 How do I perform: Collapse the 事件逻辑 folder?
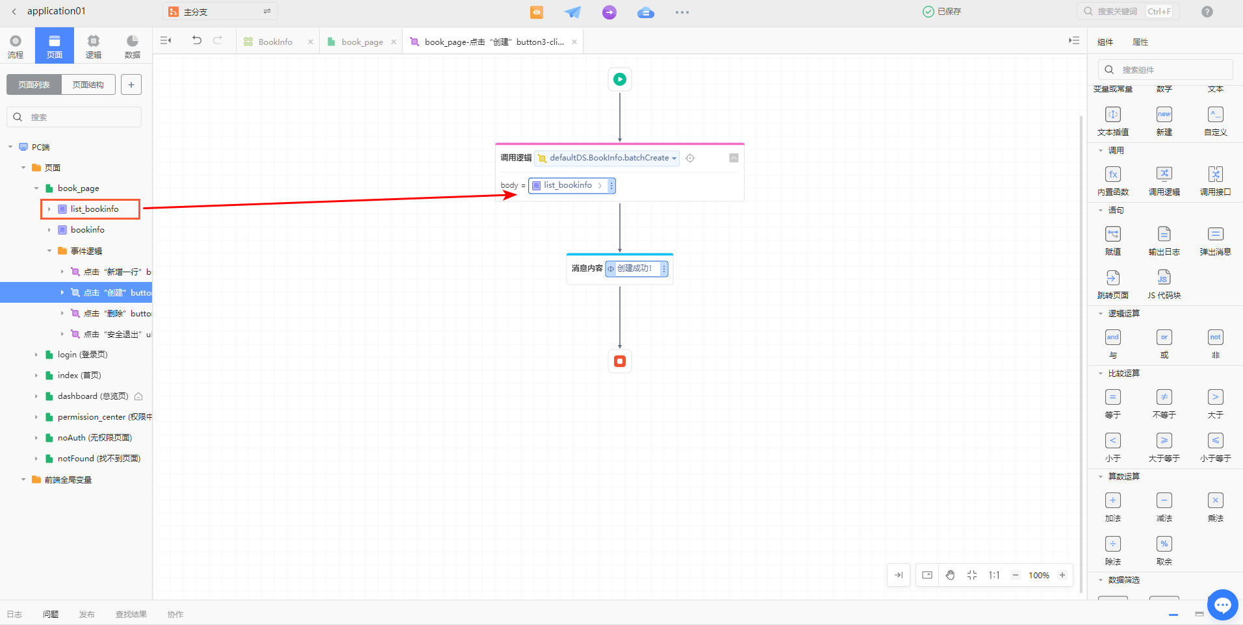(49, 251)
